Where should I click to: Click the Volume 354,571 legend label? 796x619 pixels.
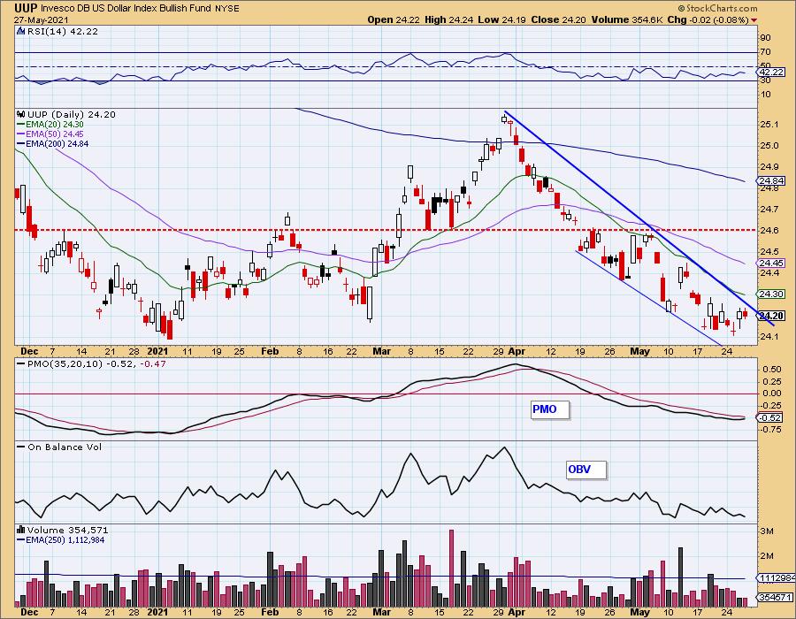[x=67, y=530]
